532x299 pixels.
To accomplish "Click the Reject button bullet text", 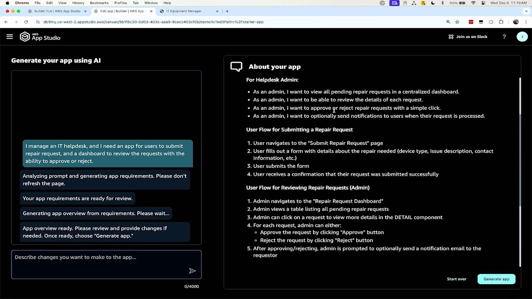I will coord(317,241).
